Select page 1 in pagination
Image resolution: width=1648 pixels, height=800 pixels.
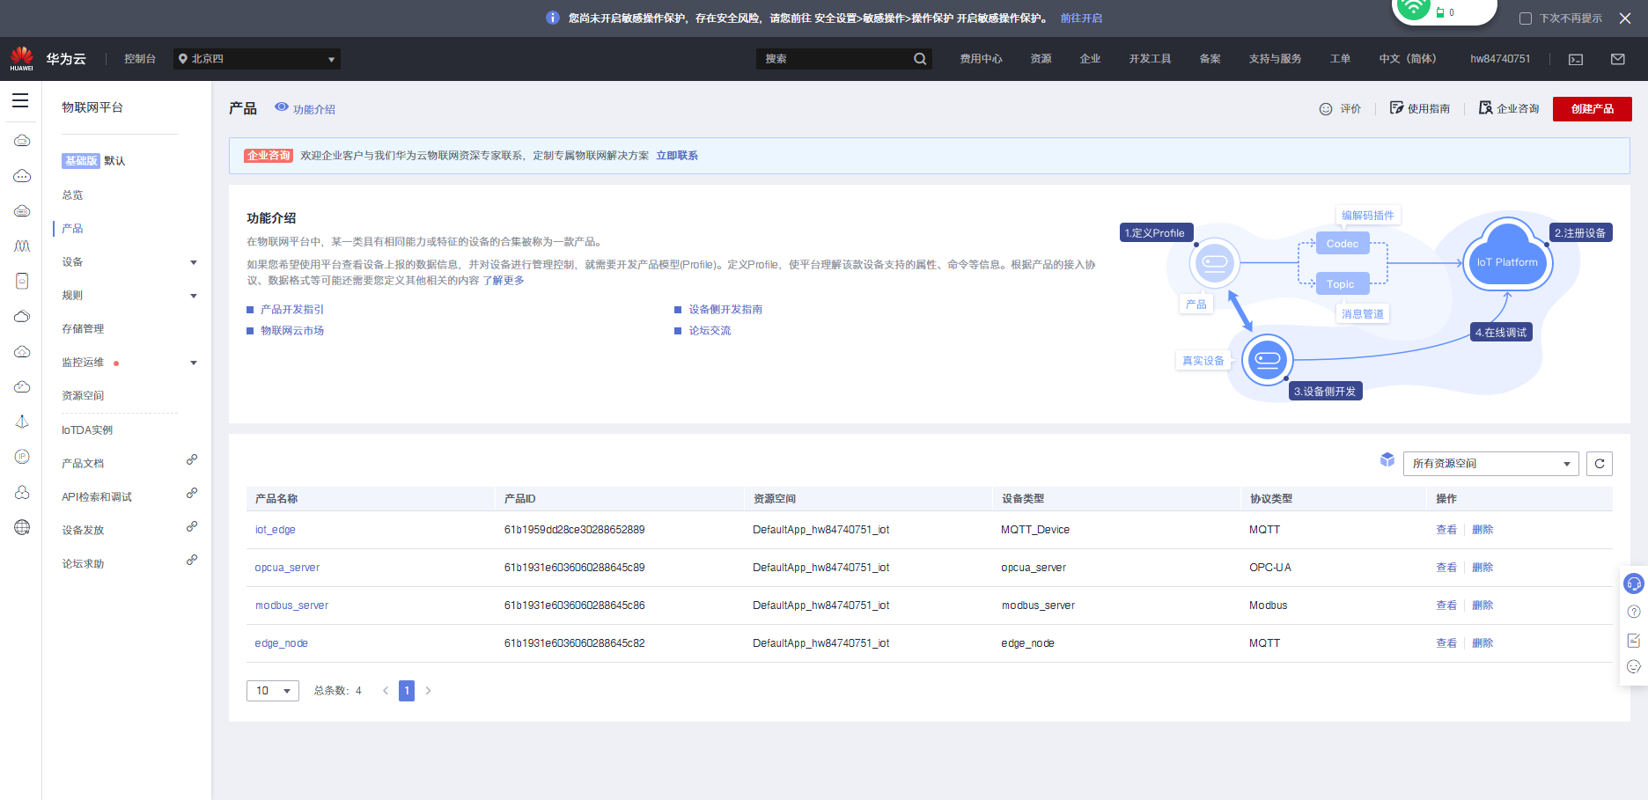click(407, 691)
